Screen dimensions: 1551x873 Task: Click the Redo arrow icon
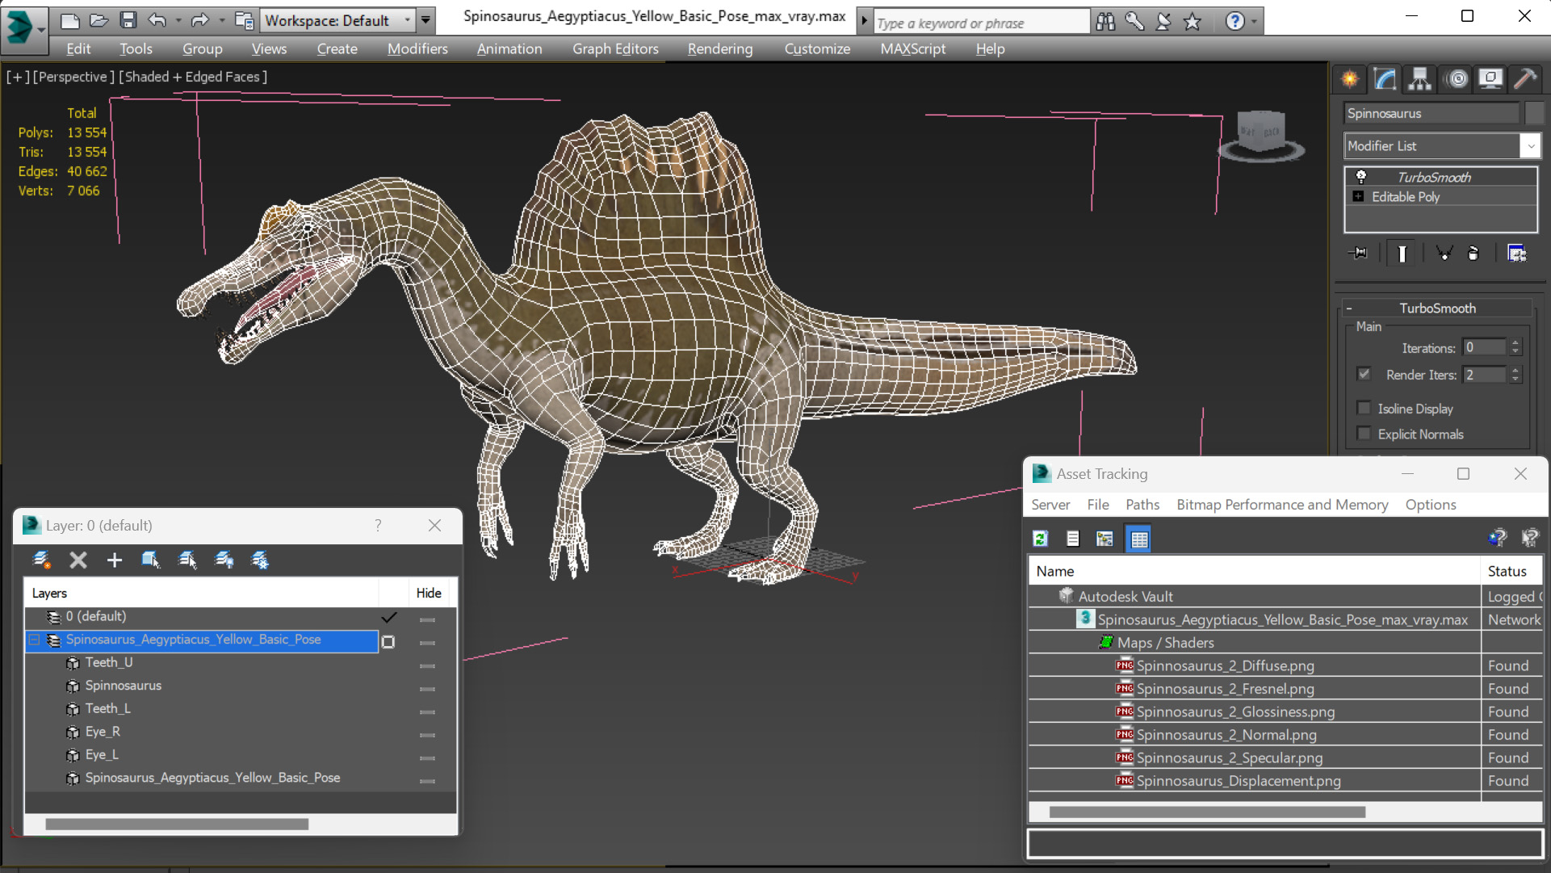pos(199,20)
